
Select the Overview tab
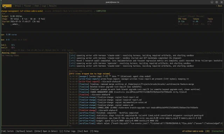(7, 6)
